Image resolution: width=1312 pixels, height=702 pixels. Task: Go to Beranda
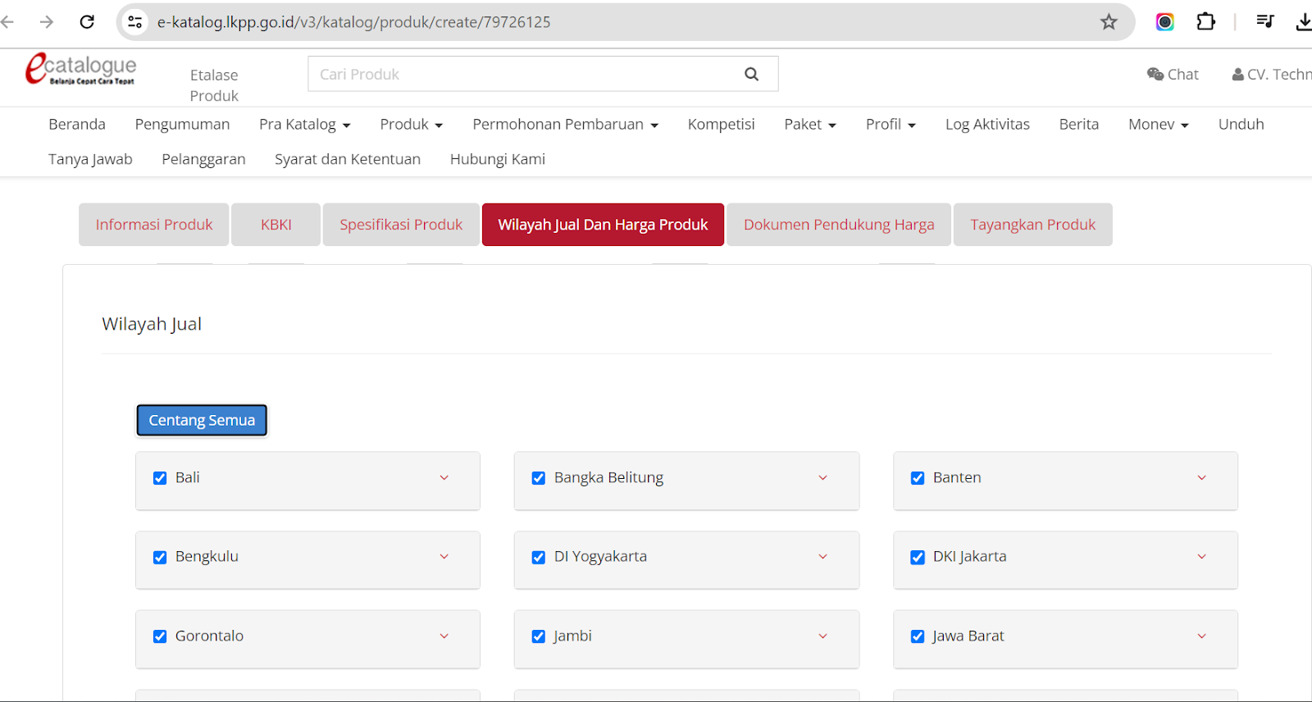point(77,125)
